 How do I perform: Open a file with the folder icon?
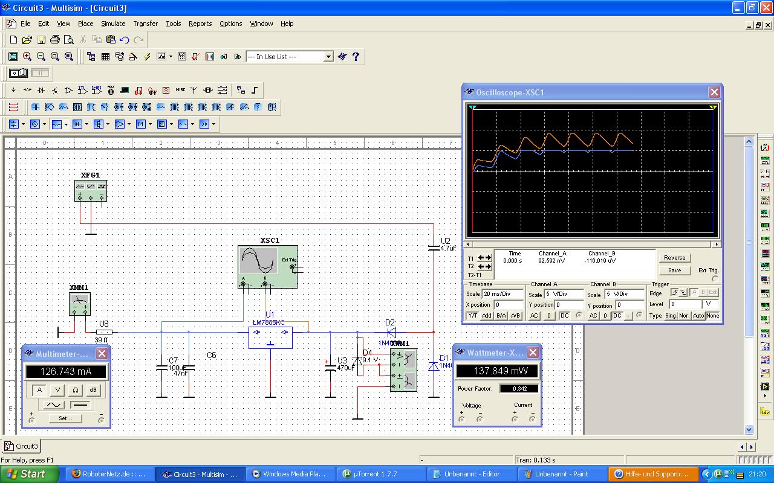(27, 40)
